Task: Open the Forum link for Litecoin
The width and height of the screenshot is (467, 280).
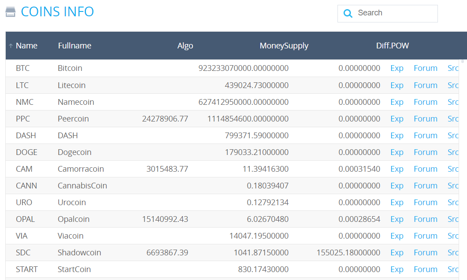Action: tap(425, 85)
